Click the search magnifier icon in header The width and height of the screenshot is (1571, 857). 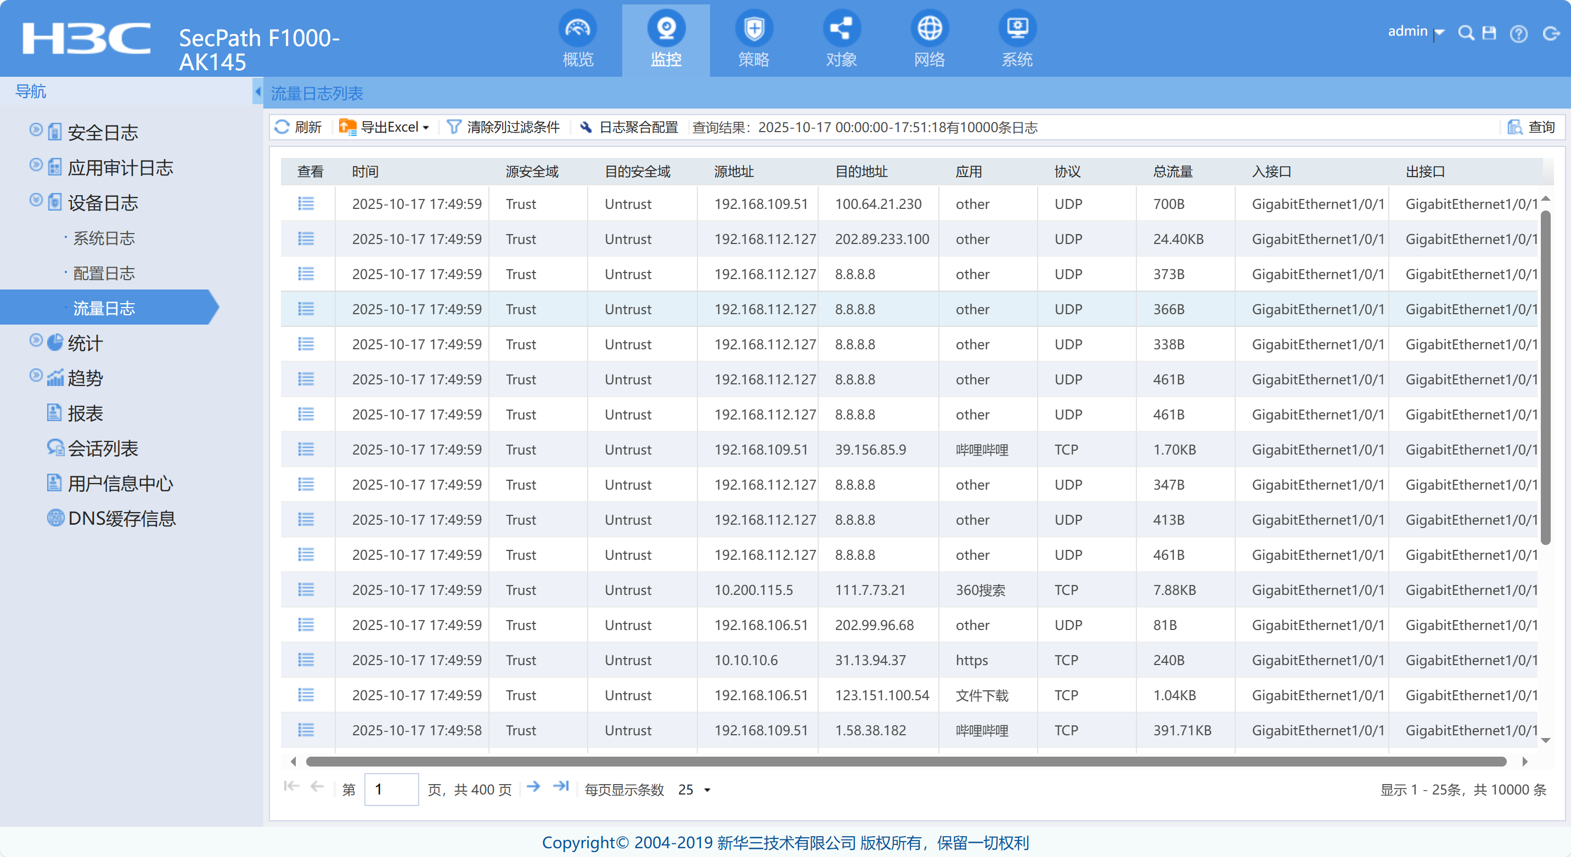click(x=1465, y=33)
